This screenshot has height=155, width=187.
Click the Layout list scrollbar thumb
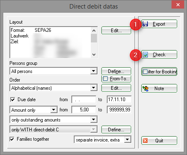pyautogui.click(x=94, y=38)
